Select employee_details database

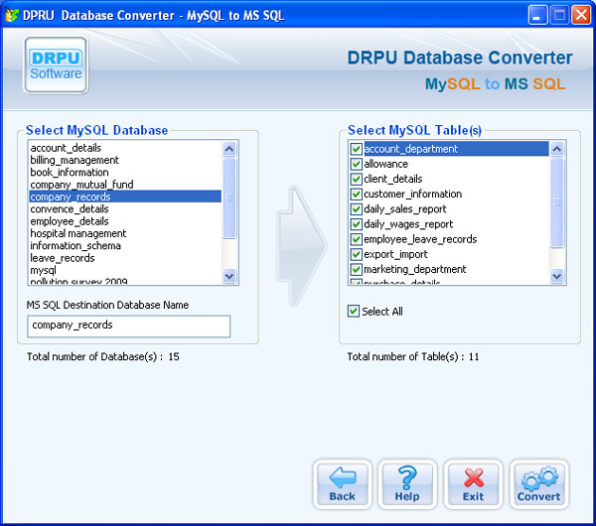125,221
